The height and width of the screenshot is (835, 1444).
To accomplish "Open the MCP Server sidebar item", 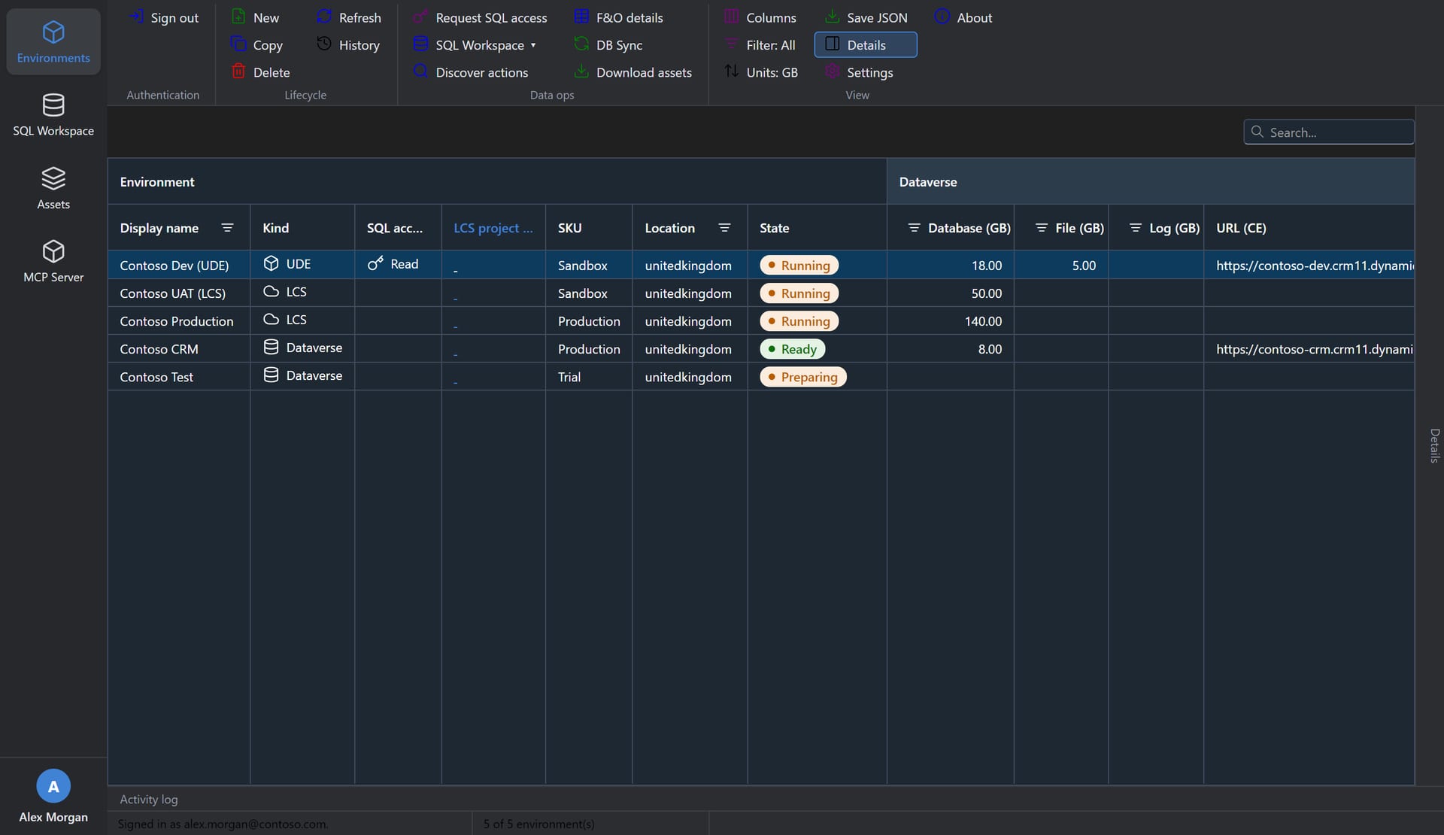I will (x=53, y=261).
